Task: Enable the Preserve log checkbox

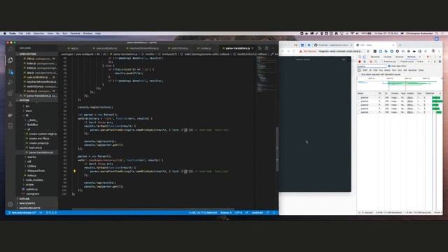Action: point(382,62)
